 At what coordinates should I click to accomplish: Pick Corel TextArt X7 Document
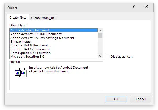coord(54,49)
